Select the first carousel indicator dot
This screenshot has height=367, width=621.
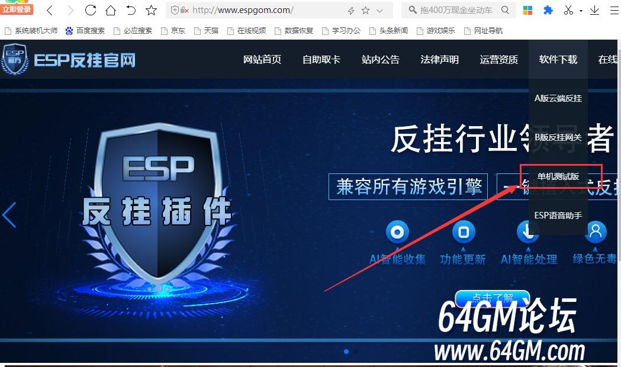coord(346,352)
